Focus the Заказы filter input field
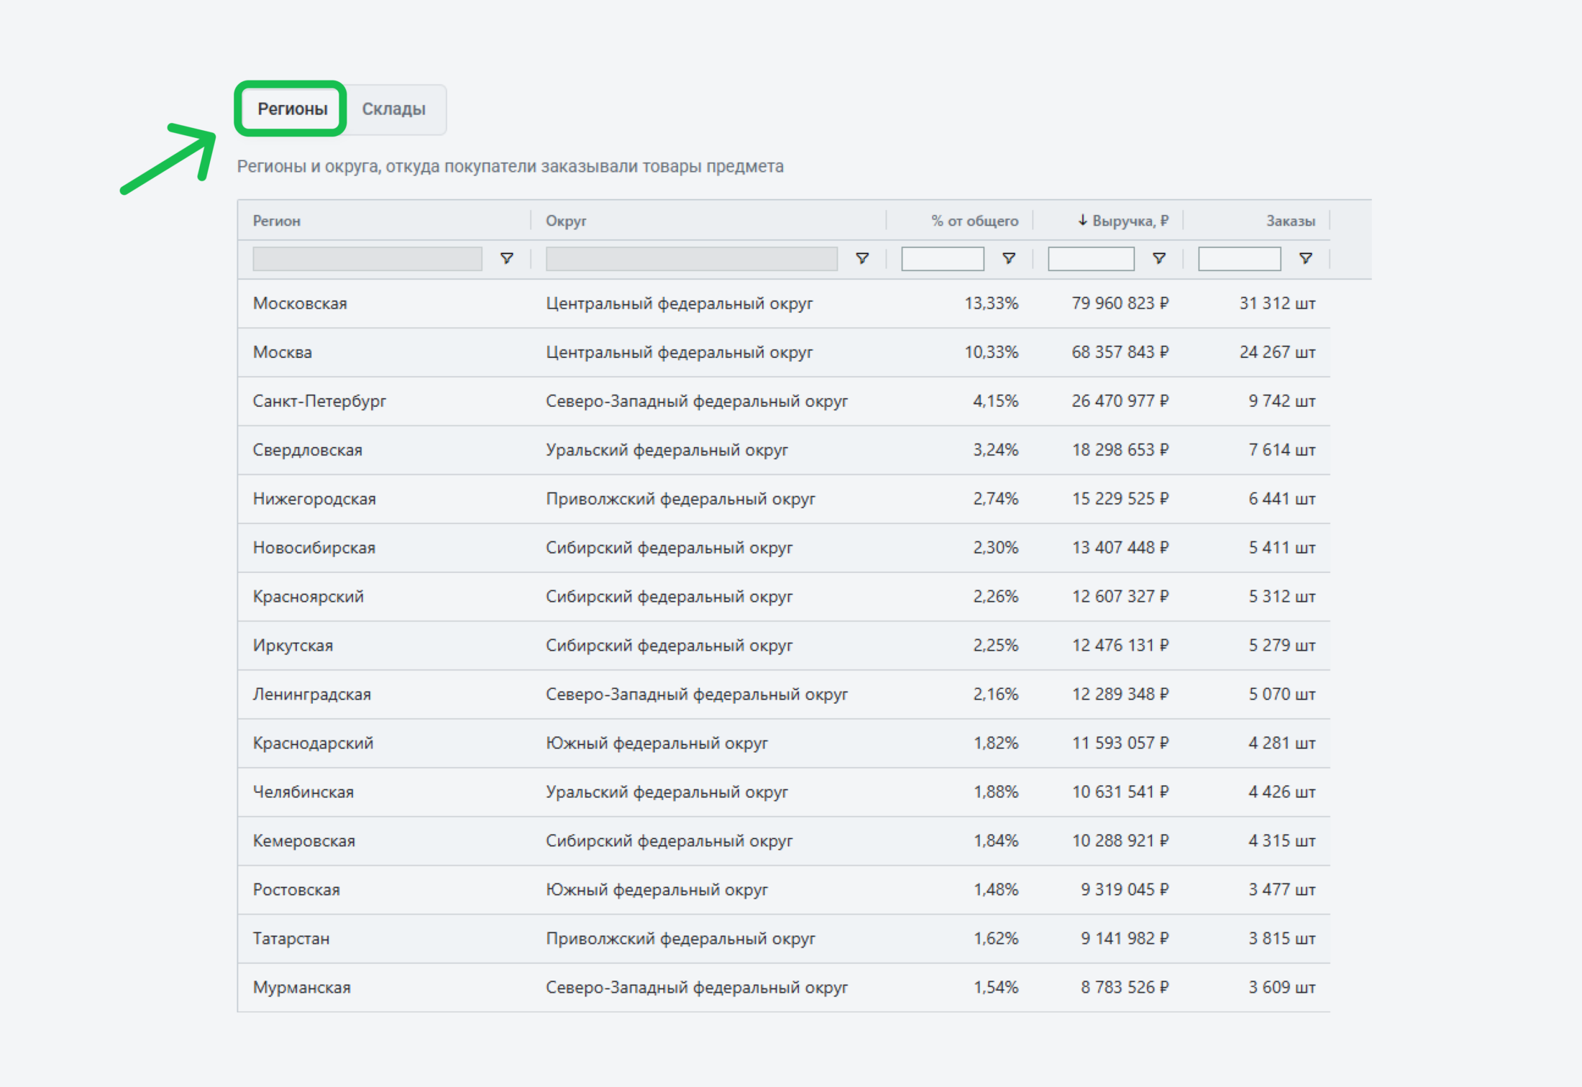The height and width of the screenshot is (1087, 1582). [x=1238, y=259]
